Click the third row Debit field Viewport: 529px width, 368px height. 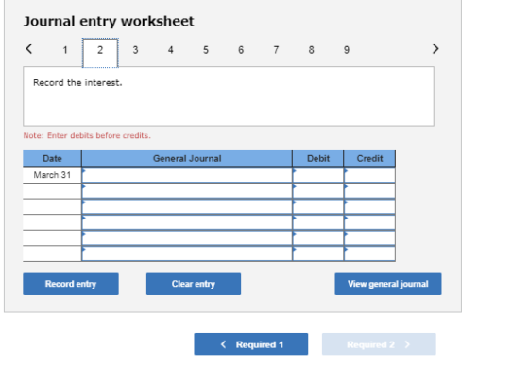(x=318, y=207)
